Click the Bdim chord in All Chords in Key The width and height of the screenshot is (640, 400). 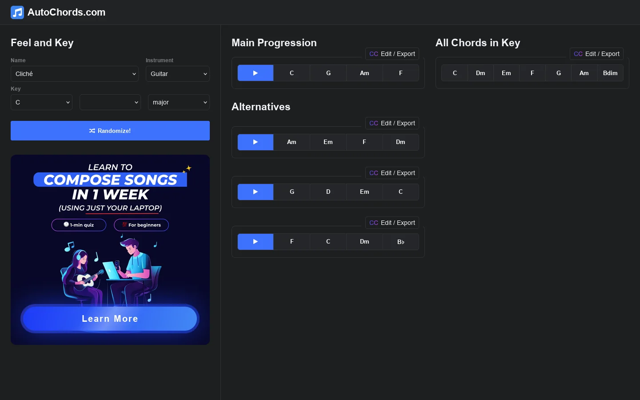point(610,73)
